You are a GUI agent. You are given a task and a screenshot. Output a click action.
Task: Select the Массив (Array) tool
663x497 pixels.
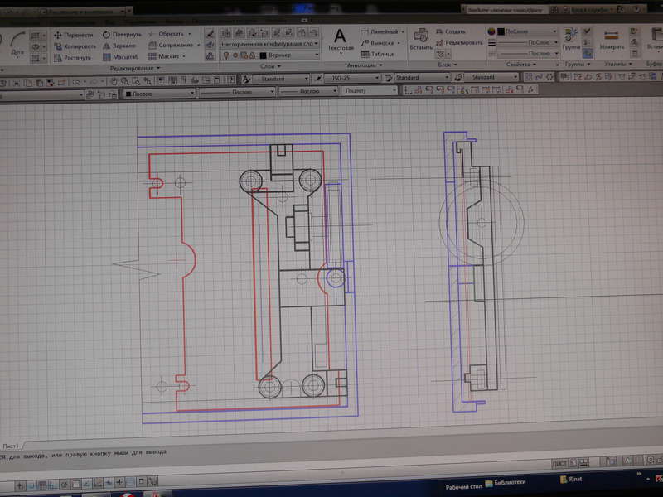pyautogui.click(x=167, y=56)
